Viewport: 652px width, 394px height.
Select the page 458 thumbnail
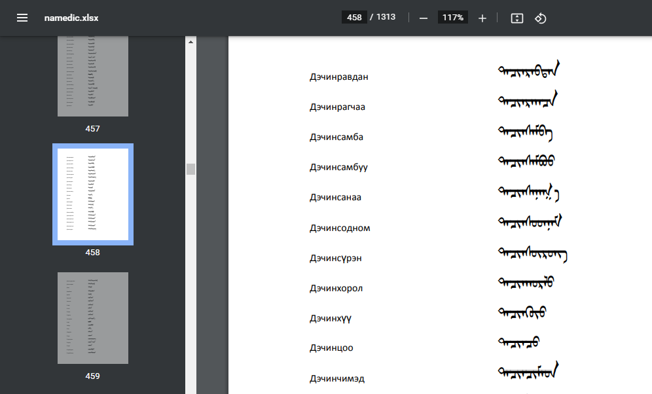[93, 194]
